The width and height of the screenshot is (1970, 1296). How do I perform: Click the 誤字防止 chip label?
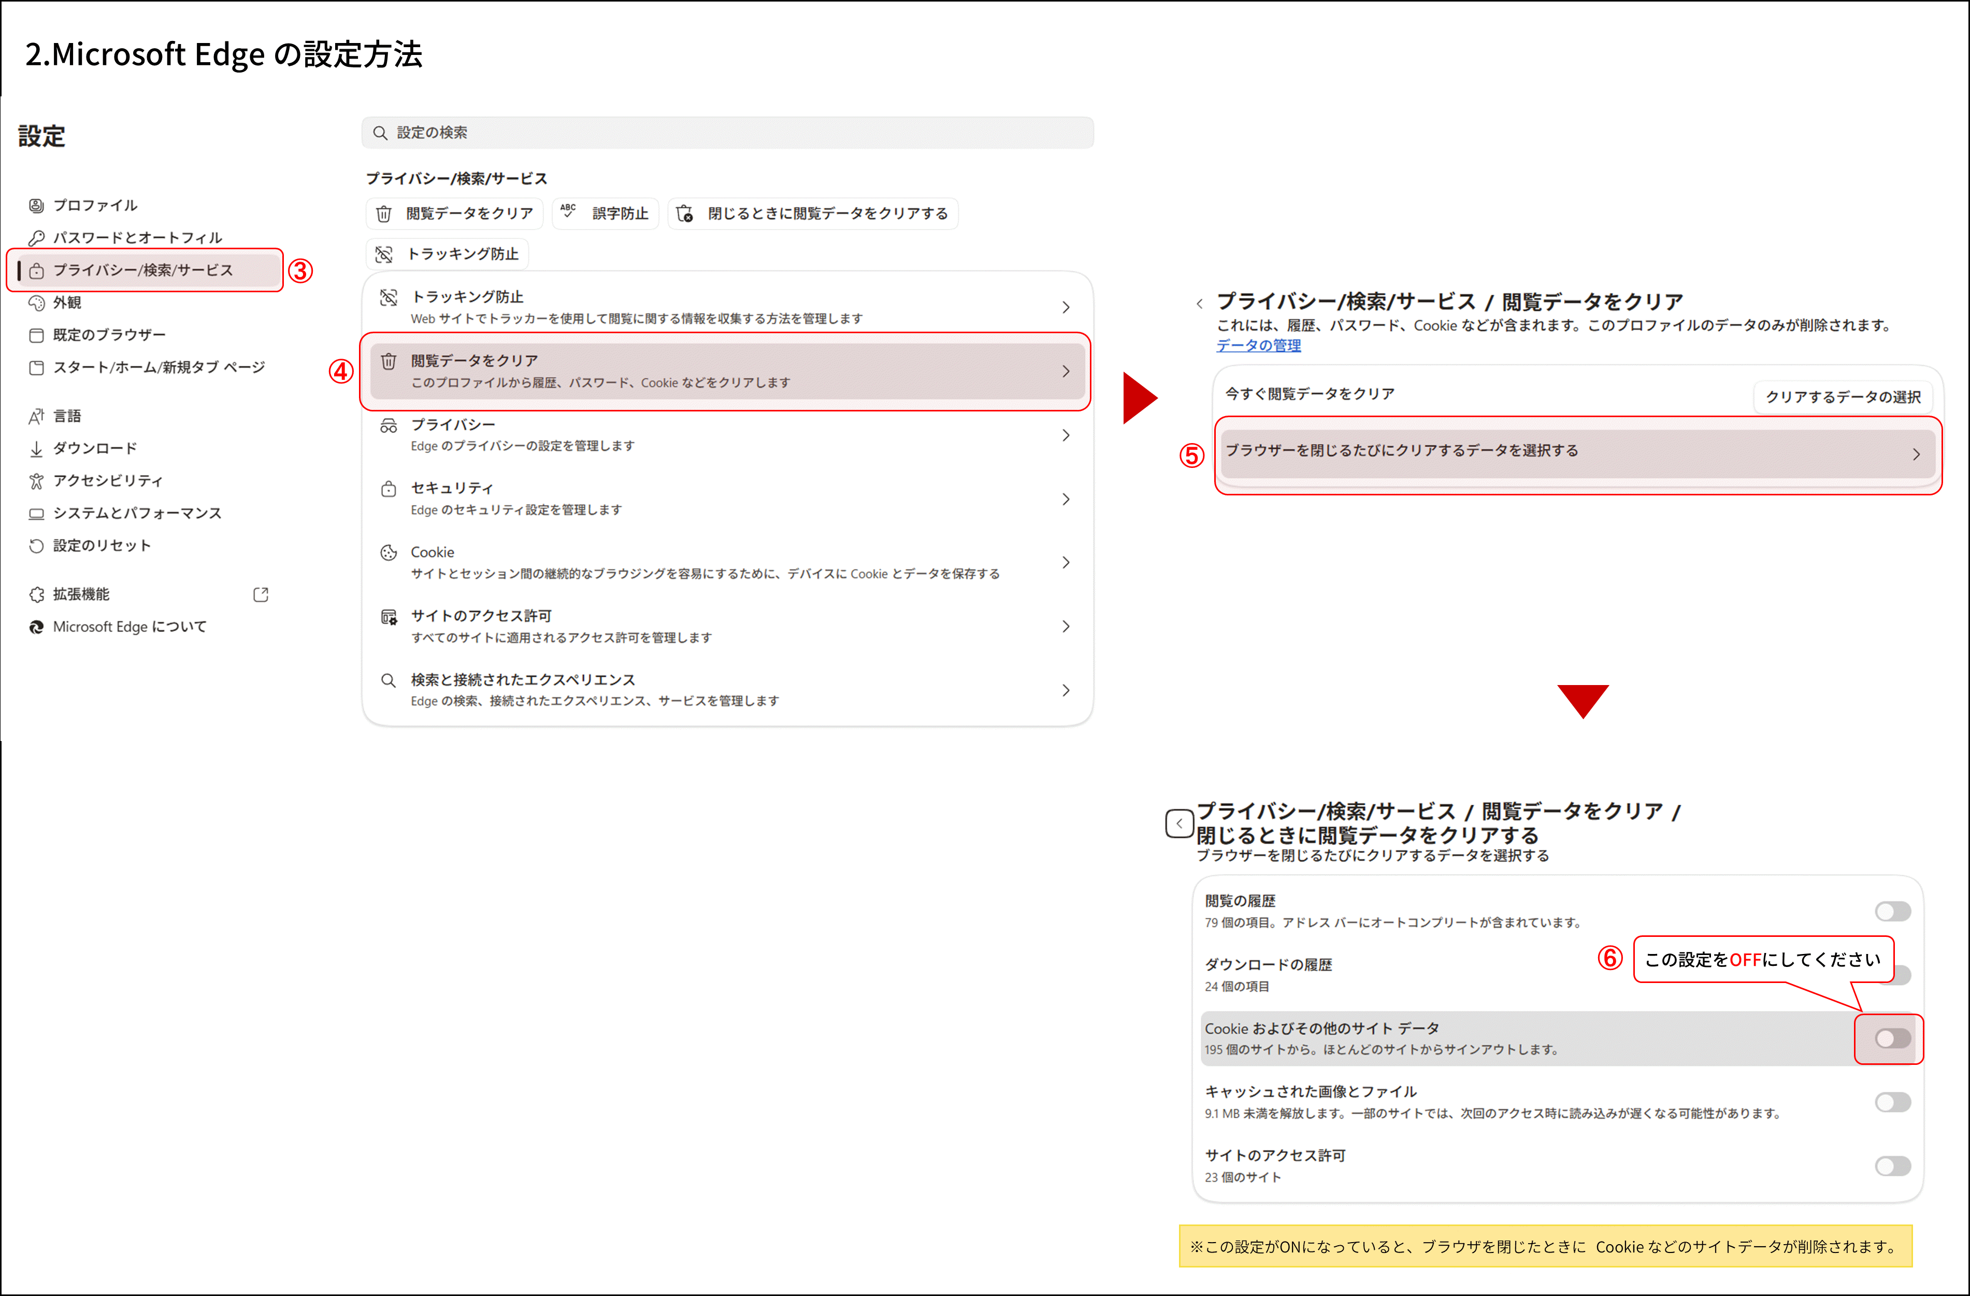621,213
